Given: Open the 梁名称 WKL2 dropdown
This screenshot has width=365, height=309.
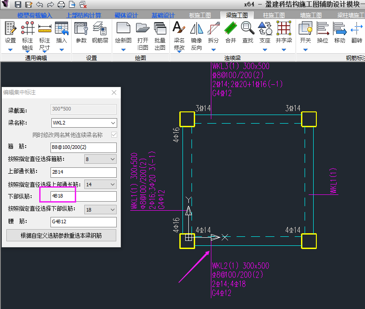Looking at the screenshot, I should (113, 123).
